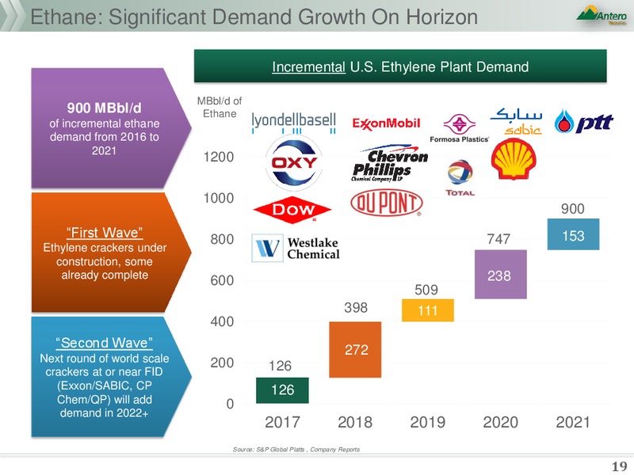Click the MBbl/d of Ethane axis title

pyautogui.click(x=220, y=107)
